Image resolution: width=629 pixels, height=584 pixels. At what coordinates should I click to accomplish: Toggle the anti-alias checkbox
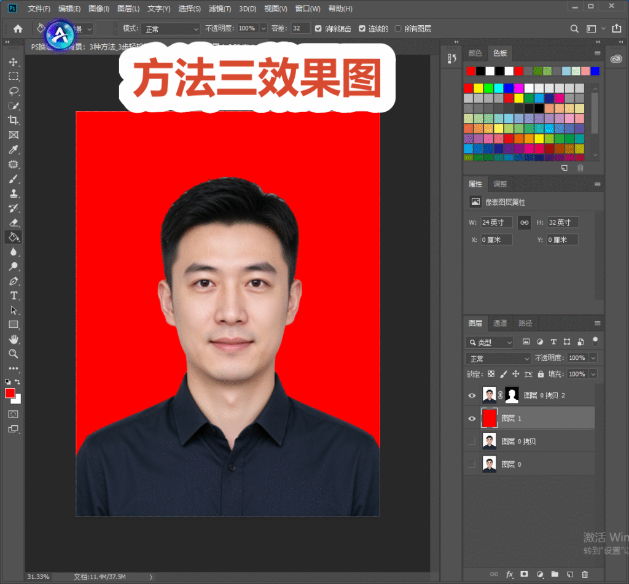[318, 28]
